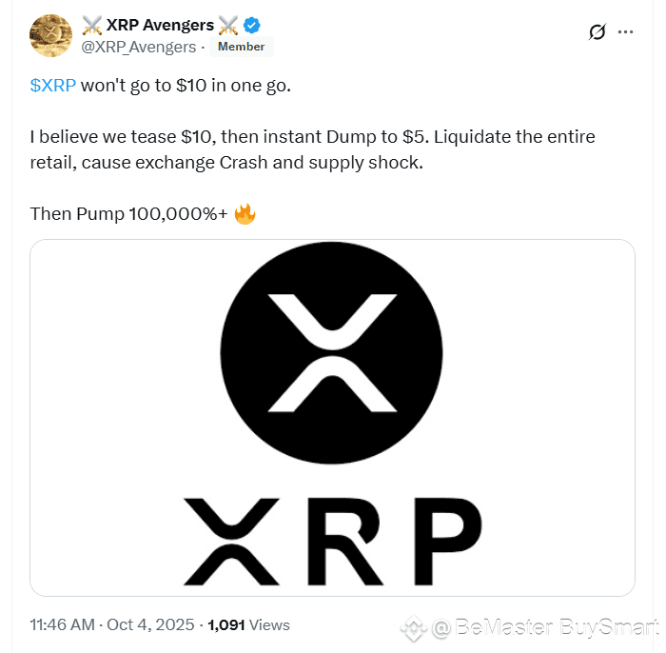Click the tweet line 'Then Pump 100,000%+'
666x653 pixels.
[129, 214]
